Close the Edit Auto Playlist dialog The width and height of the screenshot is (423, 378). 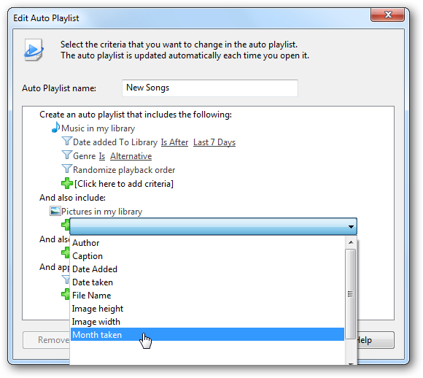(x=388, y=15)
